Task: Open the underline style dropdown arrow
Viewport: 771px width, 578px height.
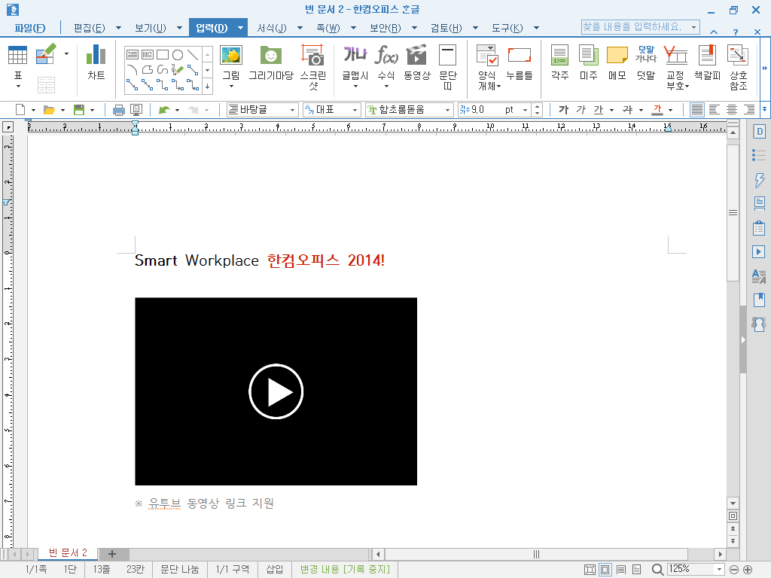Action: coord(611,110)
